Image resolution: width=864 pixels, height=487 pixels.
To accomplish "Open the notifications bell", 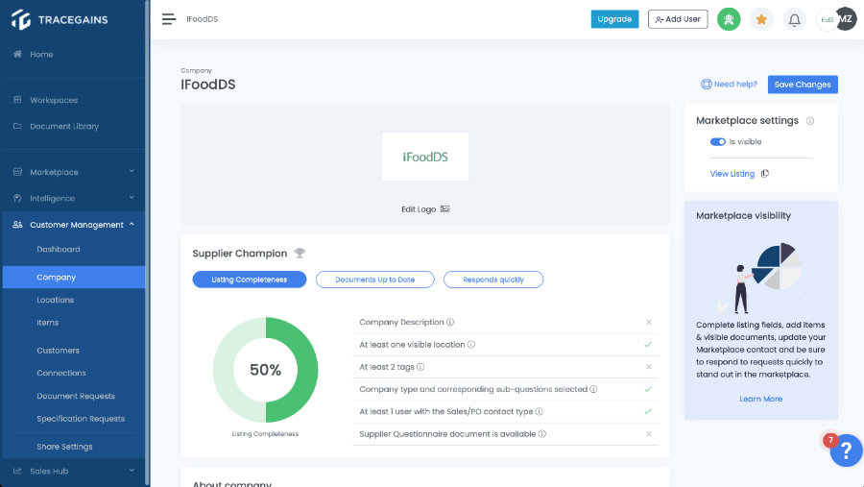I will coord(794,19).
